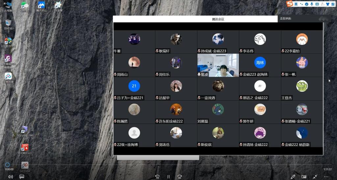Viewport: 337px width, 180px height.
Task: Select the 腾讯会议 desktop shortcut
Action: [41, 7]
